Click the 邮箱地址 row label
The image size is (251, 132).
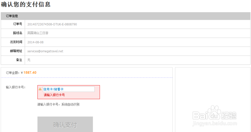16,51
